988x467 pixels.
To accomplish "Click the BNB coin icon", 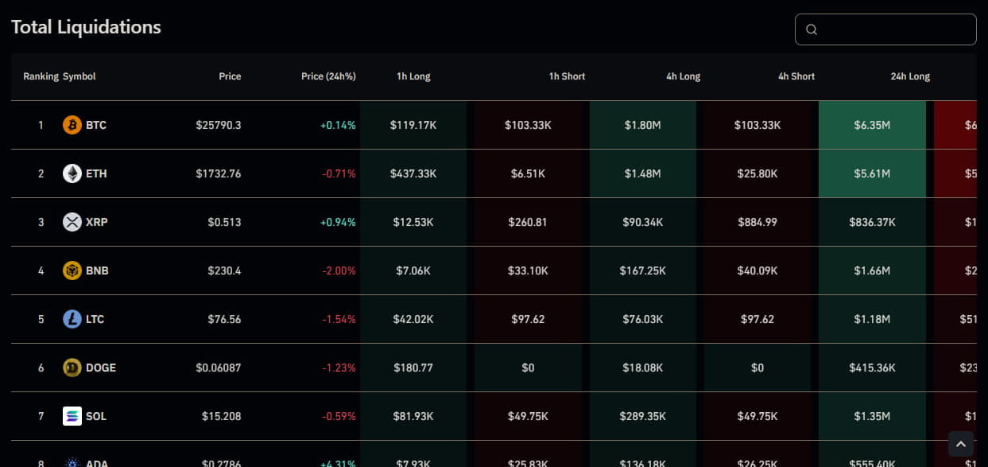I will (x=72, y=270).
